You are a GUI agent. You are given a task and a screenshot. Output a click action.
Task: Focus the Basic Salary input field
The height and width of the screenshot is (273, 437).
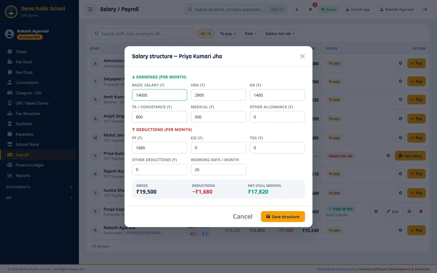tap(160, 95)
